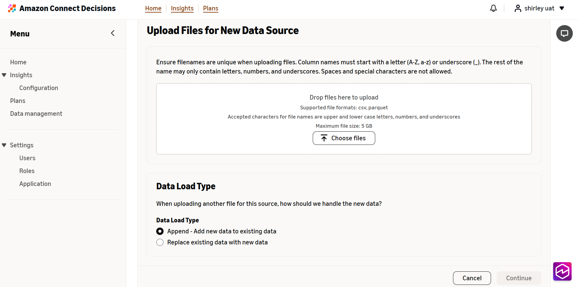The height and width of the screenshot is (287, 578).
Task: Go to Plans in top navigation
Action: 211,8
